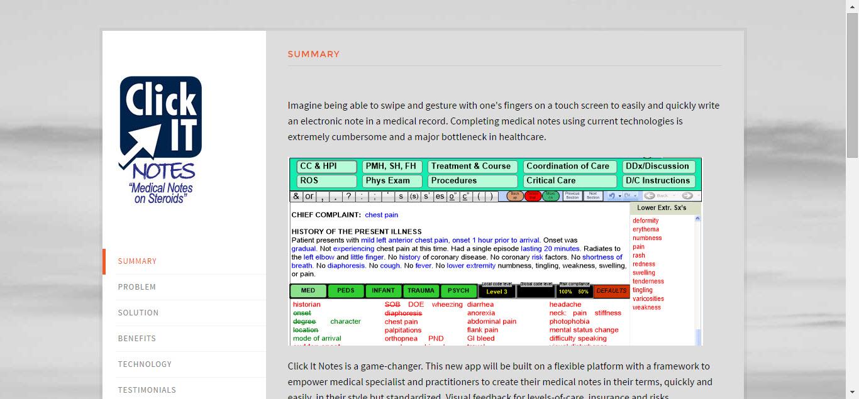Click the green Move on button
859x399 pixels.
click(x=550, y=196)
